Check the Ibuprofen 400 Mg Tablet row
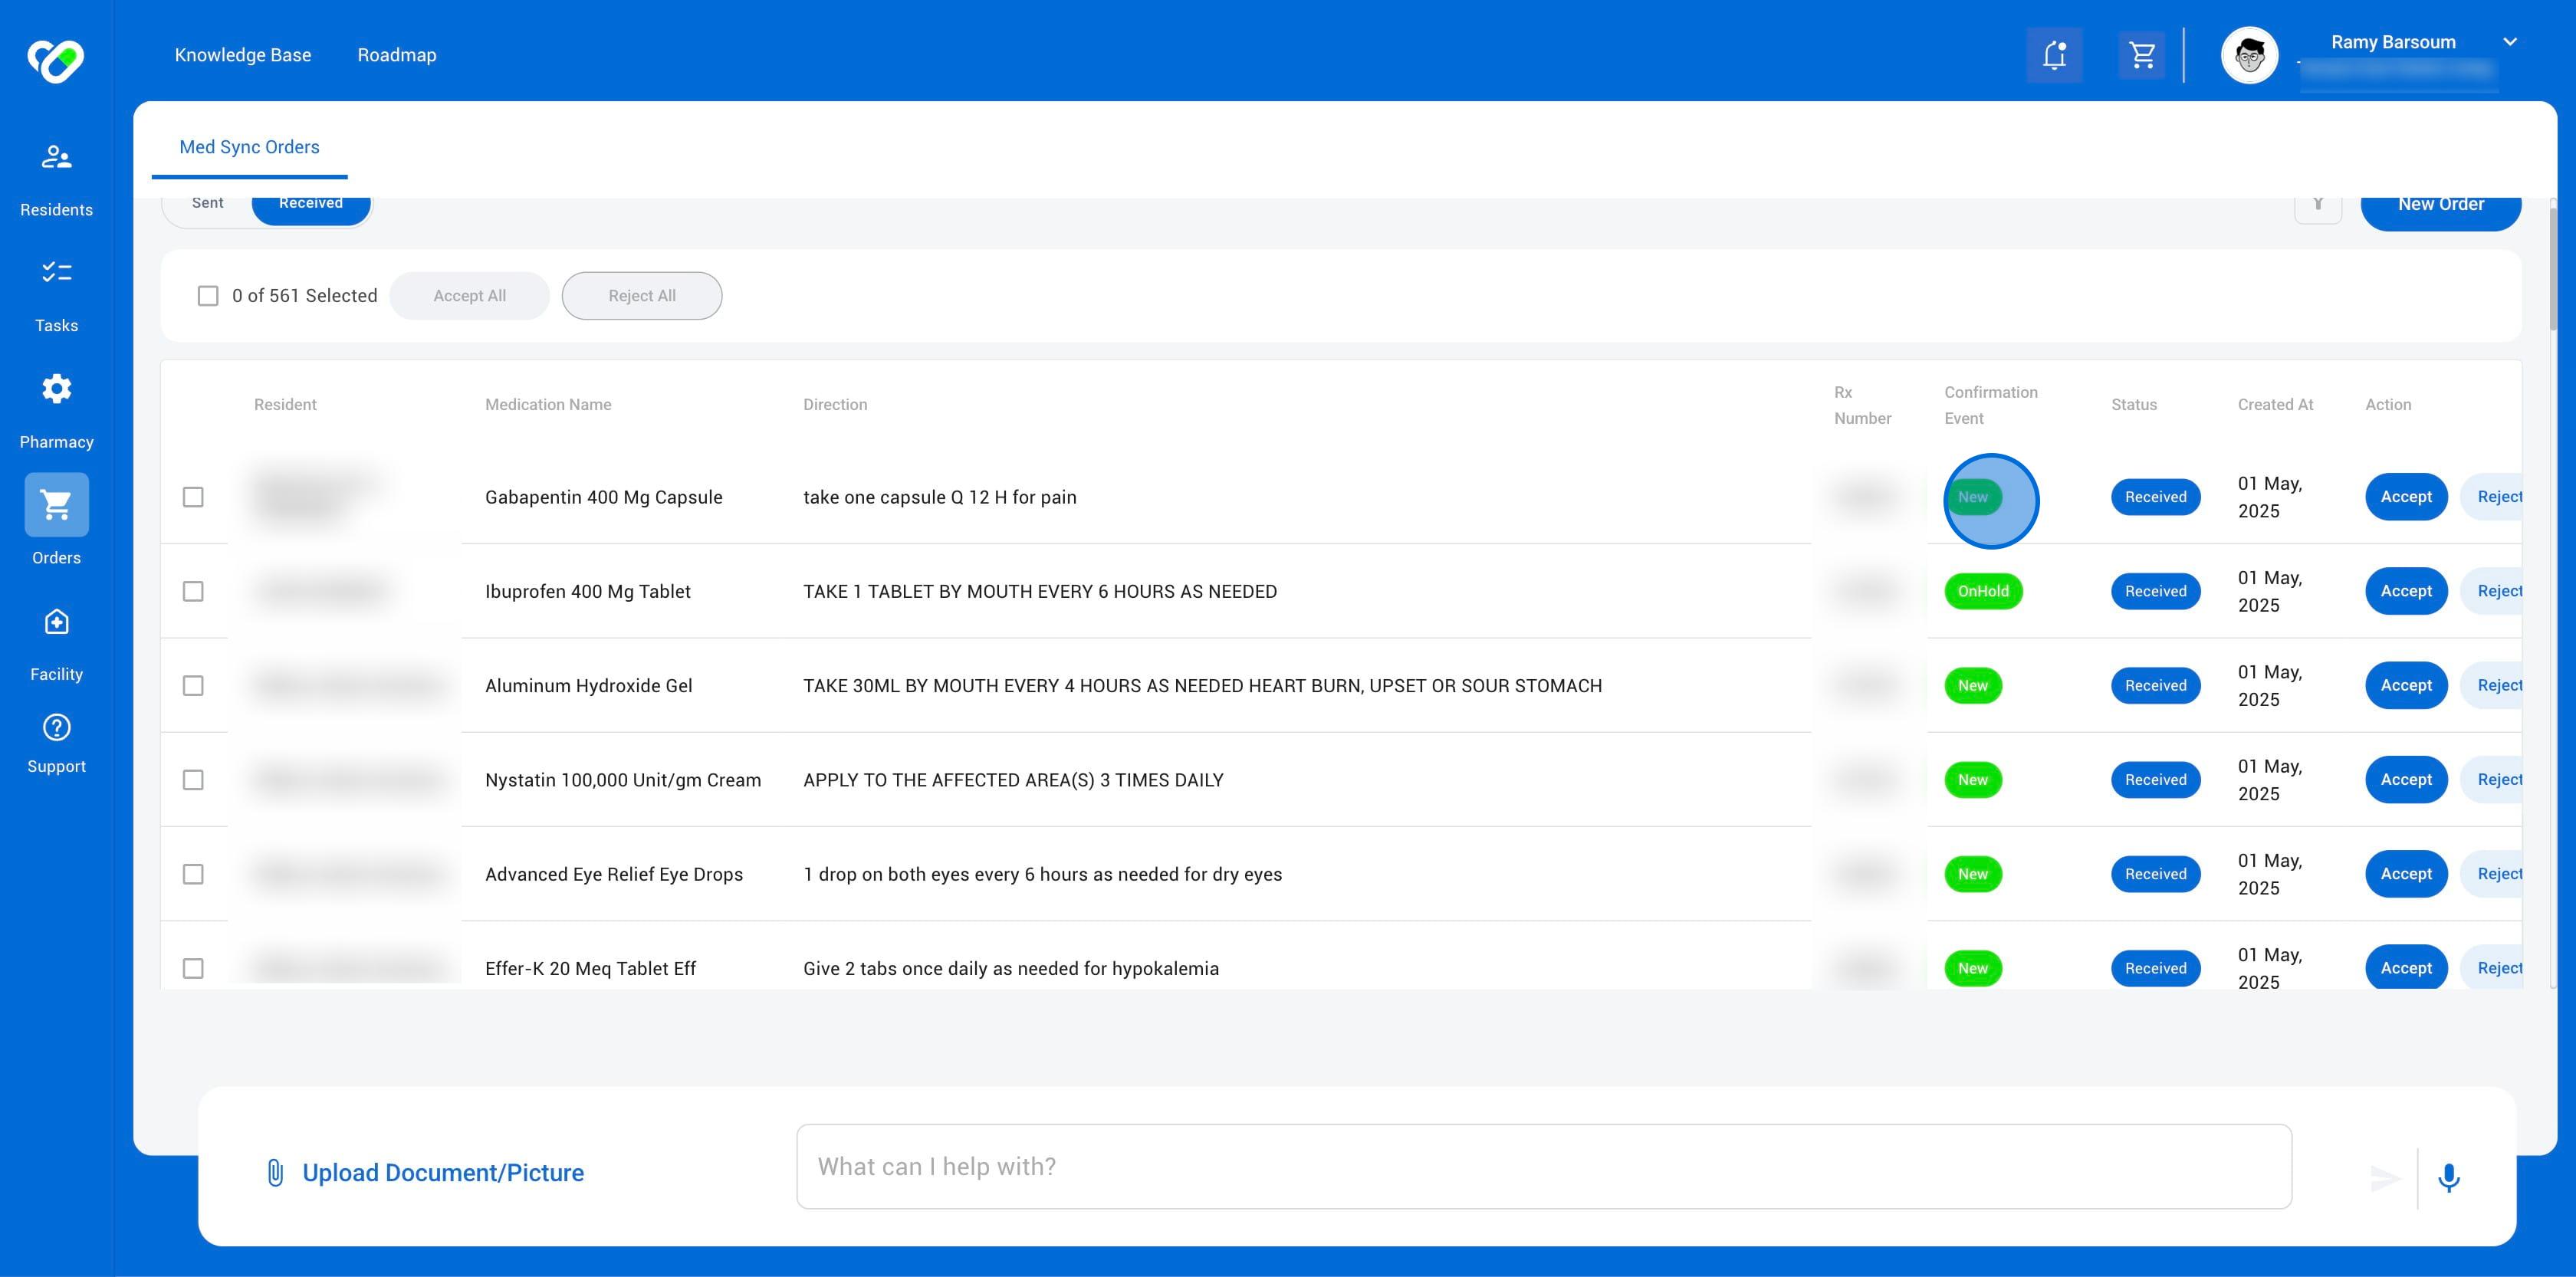2576x1277 pixels. click(x=193, y=591)
